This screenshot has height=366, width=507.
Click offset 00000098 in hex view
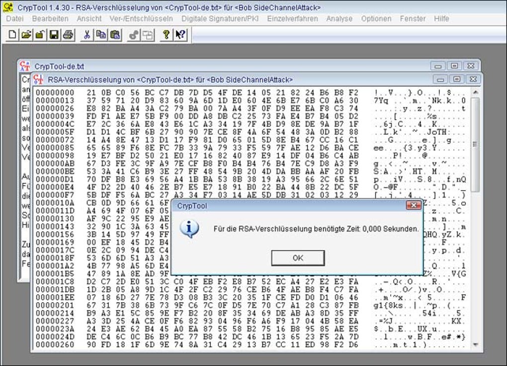(55, 155)
